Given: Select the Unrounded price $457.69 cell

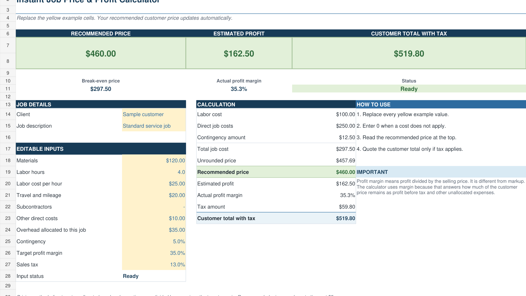Looking at the screenshot, I should click(345, 160).
